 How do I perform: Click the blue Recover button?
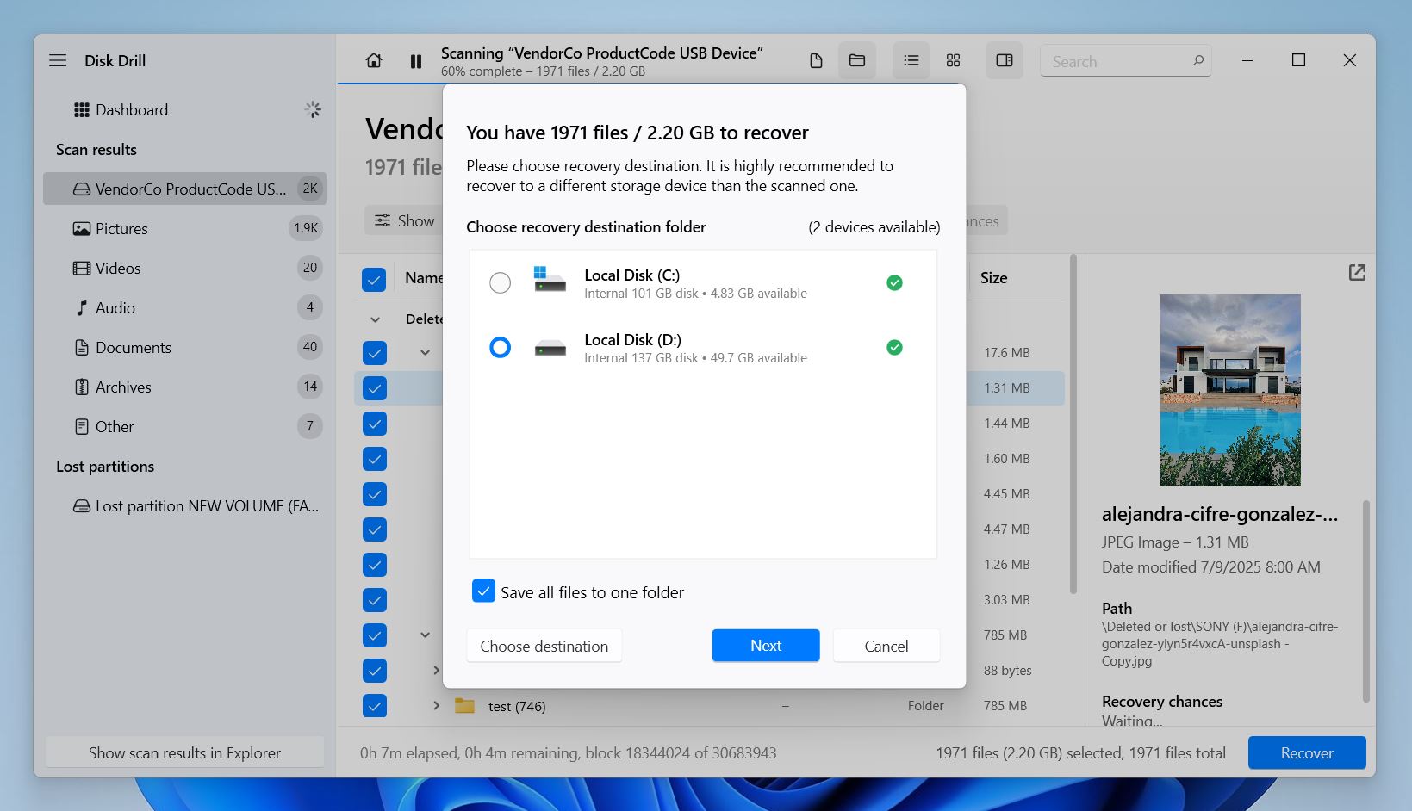tap(1307, 752)
